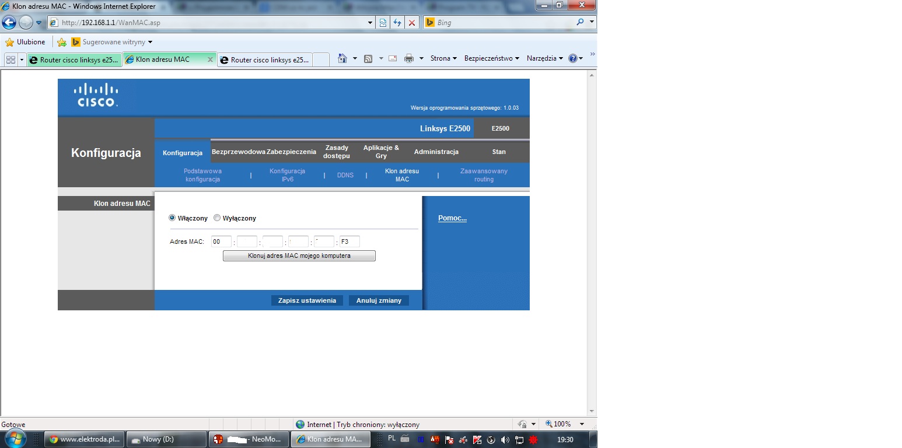
Task: Refresh the page with the refresh icon
Action: pyautogui.click(x=397, y=23)
